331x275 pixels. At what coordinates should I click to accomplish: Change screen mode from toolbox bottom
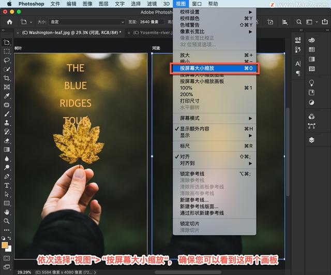7,267
